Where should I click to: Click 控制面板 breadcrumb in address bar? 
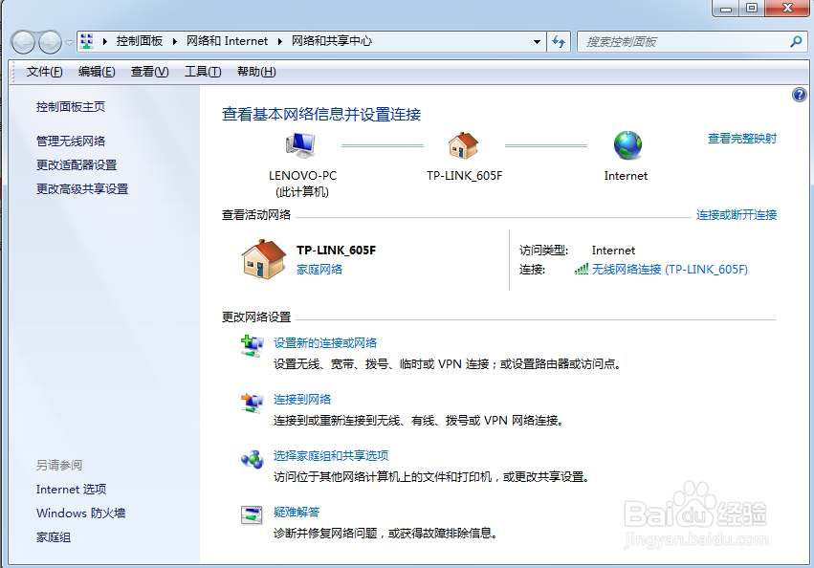(x=139, y=41)
